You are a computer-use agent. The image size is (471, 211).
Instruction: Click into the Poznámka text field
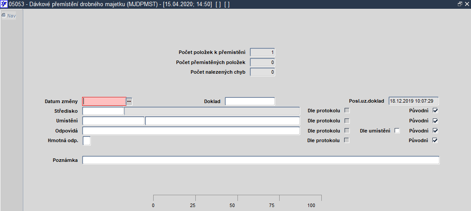tap(261, 160)
